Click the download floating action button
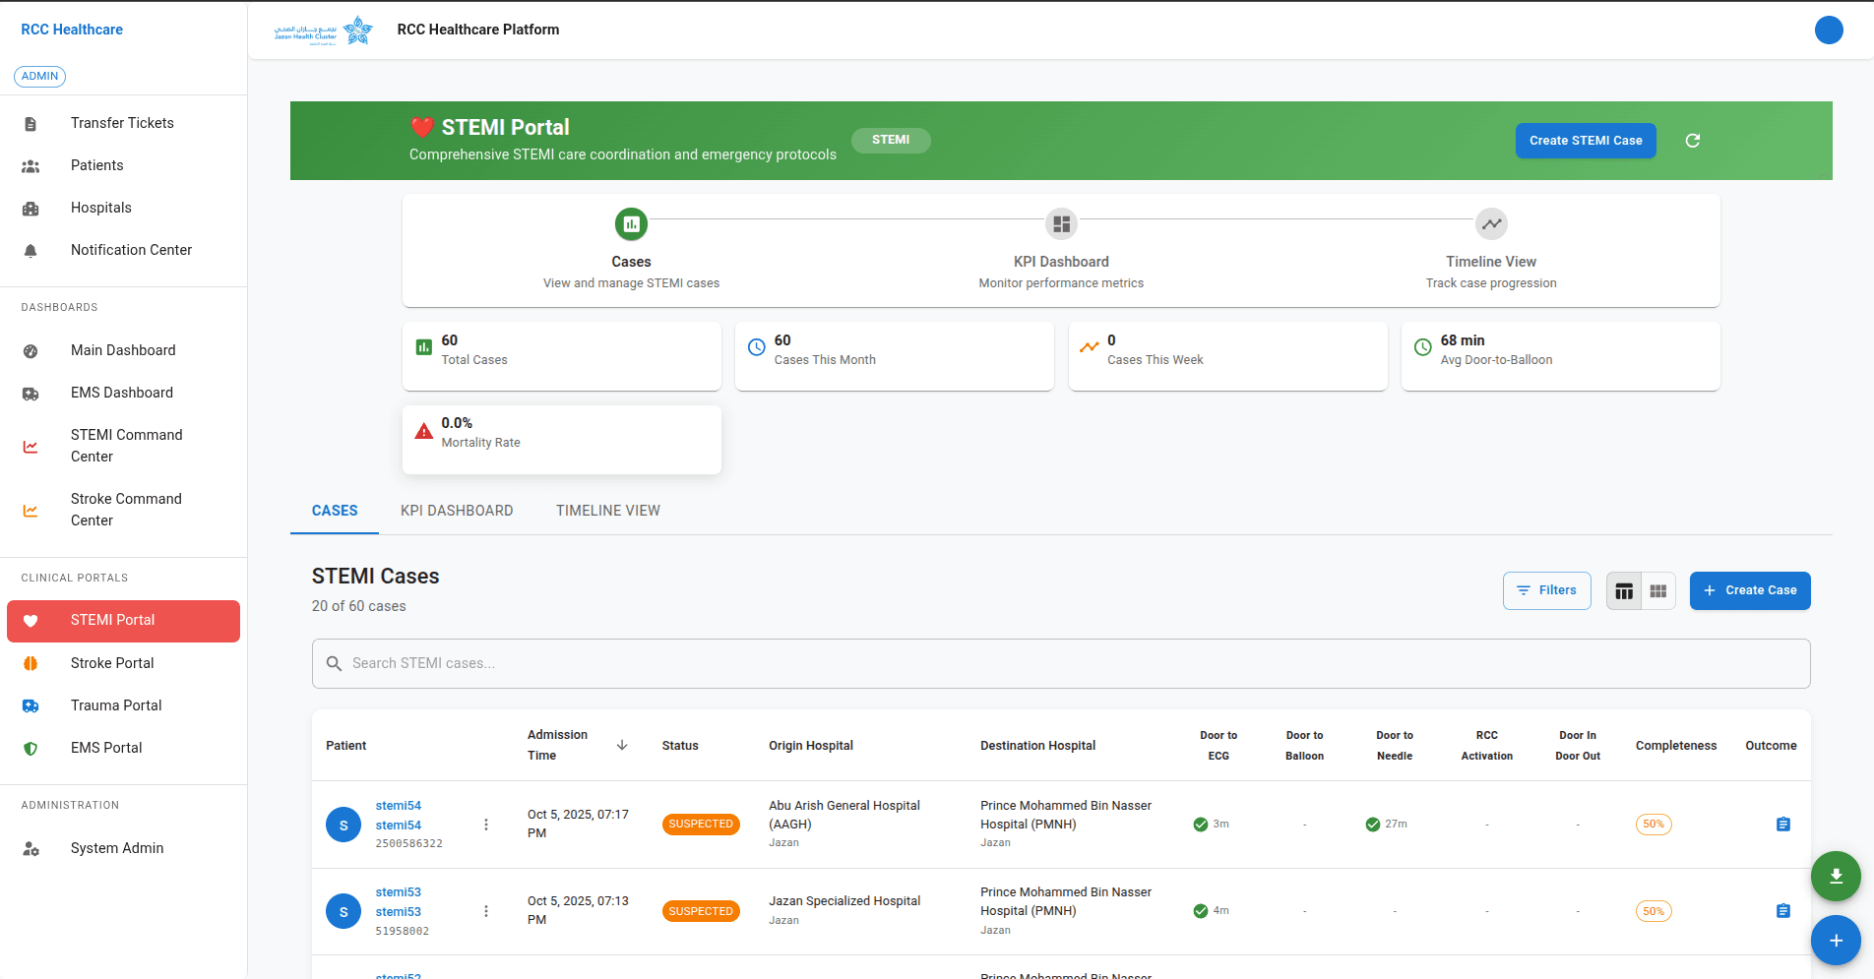 (1836, 876)
